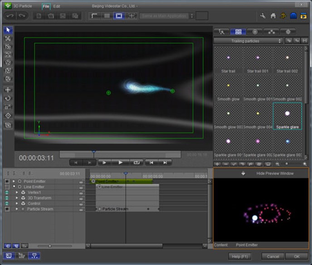Click the OK button

297,257
